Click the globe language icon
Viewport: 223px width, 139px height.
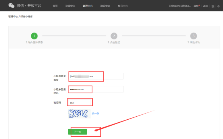coord(218,6)
